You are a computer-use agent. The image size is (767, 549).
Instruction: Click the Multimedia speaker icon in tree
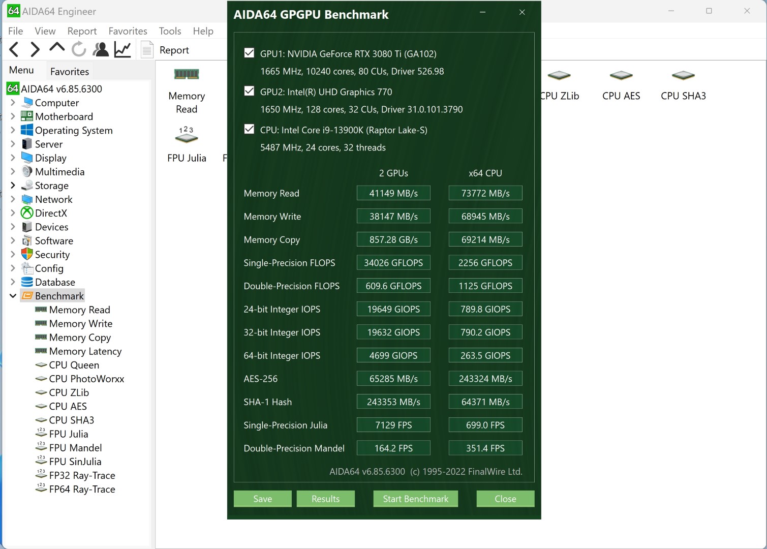point(27,171)
